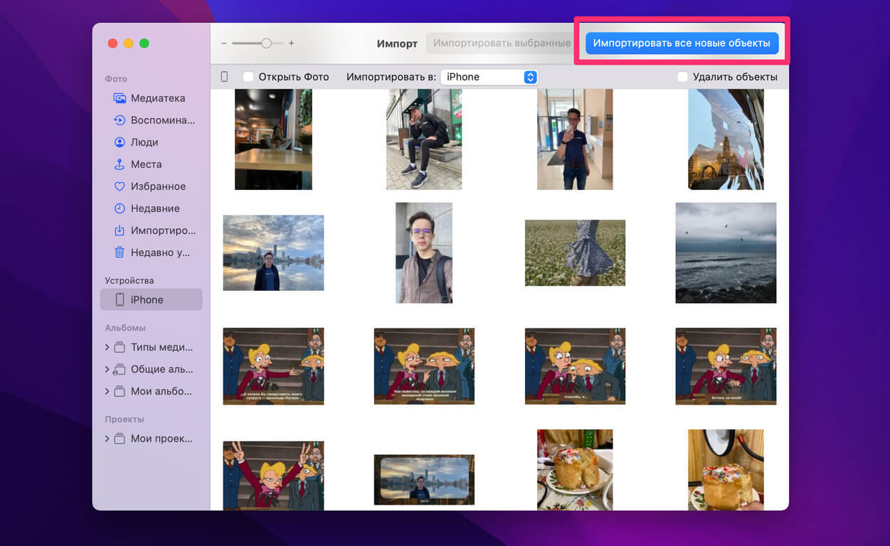Image resolution: width=890 pixels, height=546 pixels.
Task: Open Воспоминания memories icon in sidebar
Action: click(120, 120)
